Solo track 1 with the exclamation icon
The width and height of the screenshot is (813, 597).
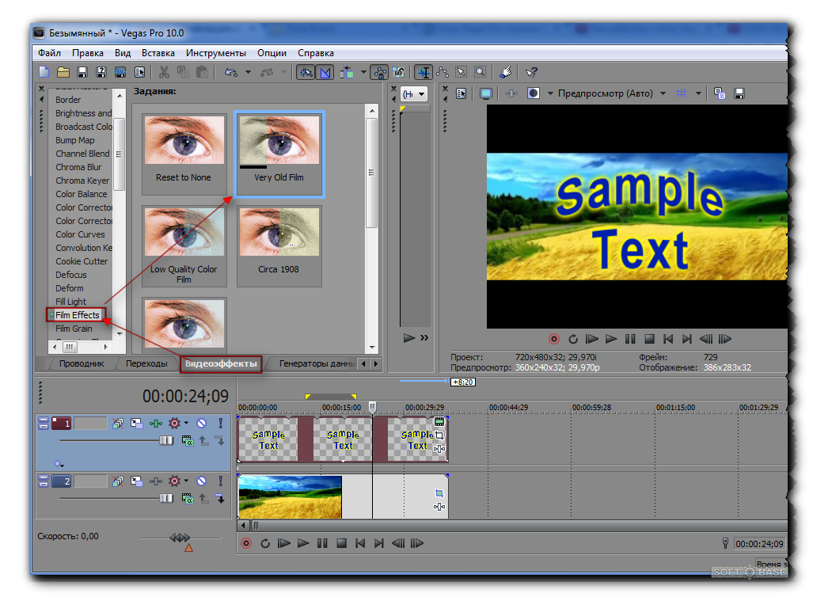tap(220, 424)
